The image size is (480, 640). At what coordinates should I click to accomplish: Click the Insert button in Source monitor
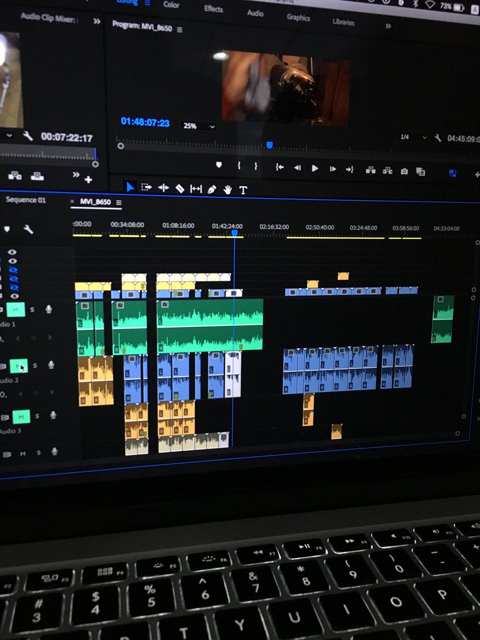point(14,175)
